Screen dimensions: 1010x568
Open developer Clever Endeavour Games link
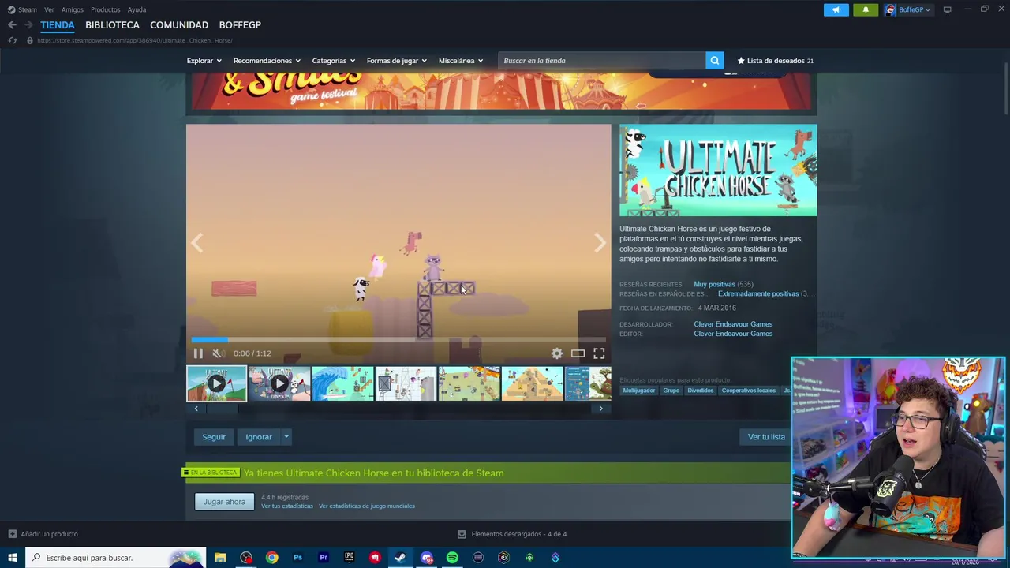coord(733,324)
